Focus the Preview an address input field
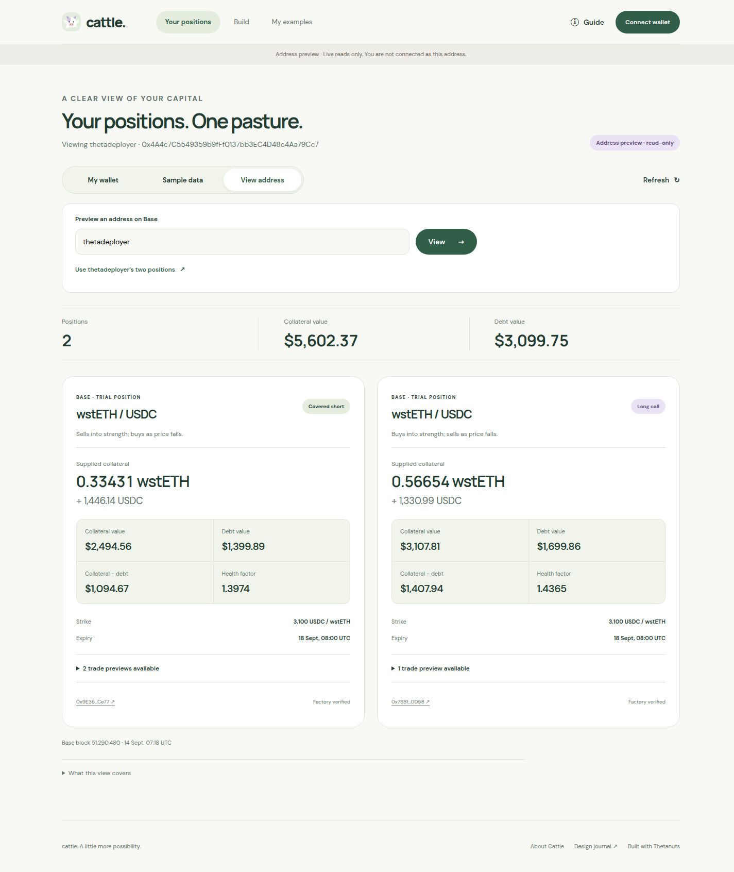Image resolution: width=734 pixels, height=872 pixels. (x=242, y=242)
